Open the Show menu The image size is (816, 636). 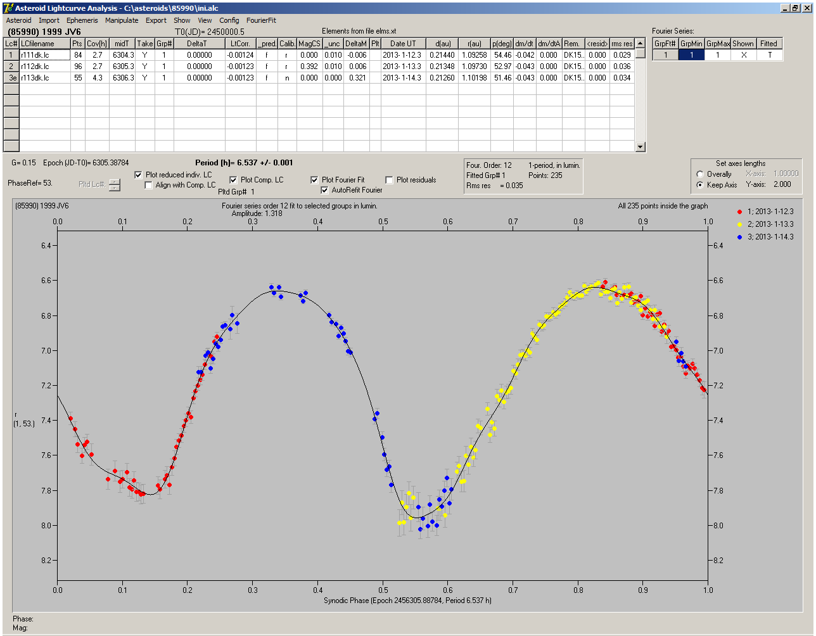point(182,20)
